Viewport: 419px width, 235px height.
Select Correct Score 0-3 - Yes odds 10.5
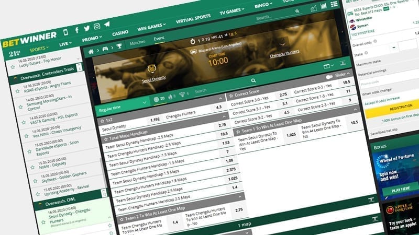click(x=346, y=83)
